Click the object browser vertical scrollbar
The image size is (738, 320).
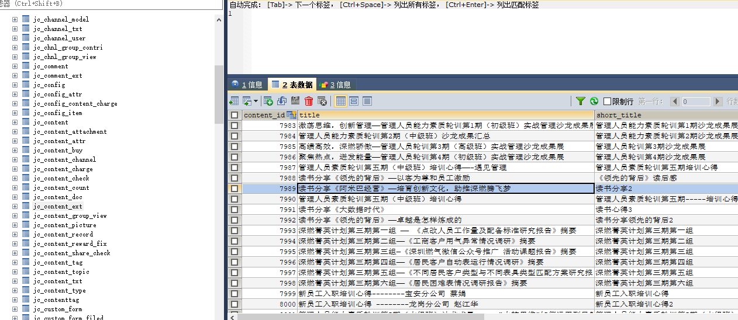tap(218, 93)
